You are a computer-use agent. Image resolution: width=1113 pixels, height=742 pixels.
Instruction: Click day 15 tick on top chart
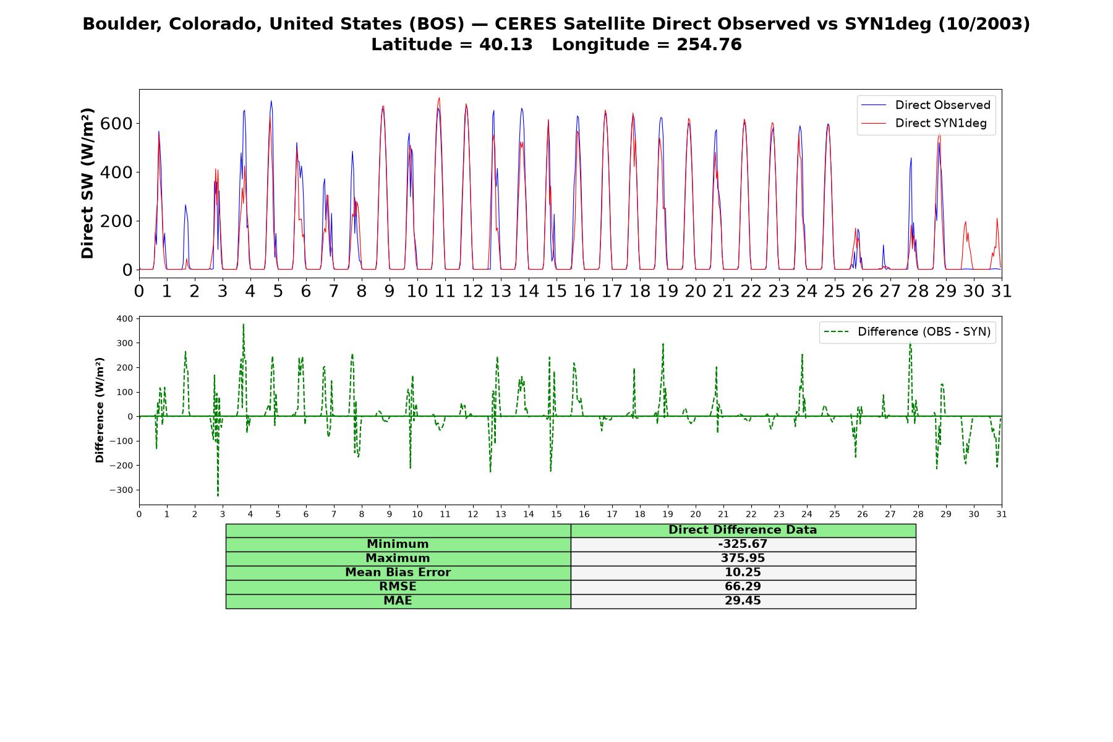(x=556, y=291)
